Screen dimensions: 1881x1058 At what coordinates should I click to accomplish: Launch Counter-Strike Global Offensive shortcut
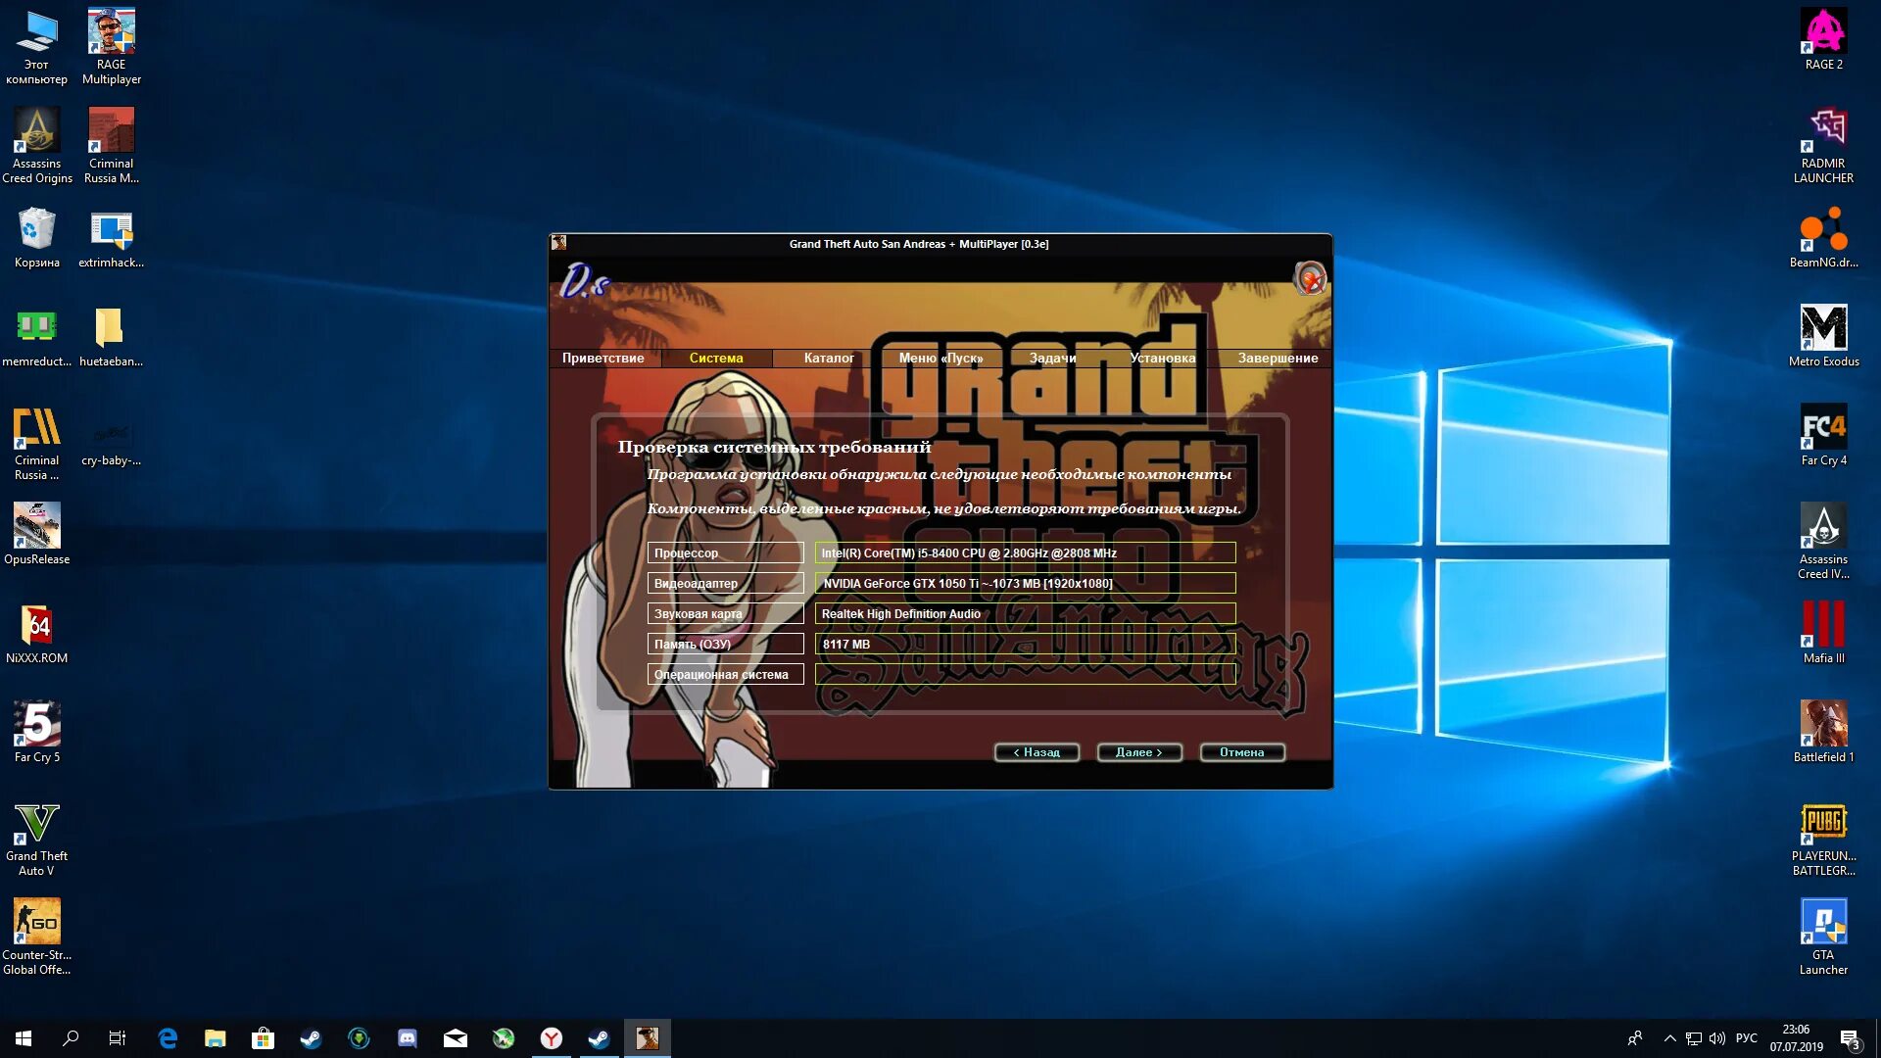click(36, 938)
